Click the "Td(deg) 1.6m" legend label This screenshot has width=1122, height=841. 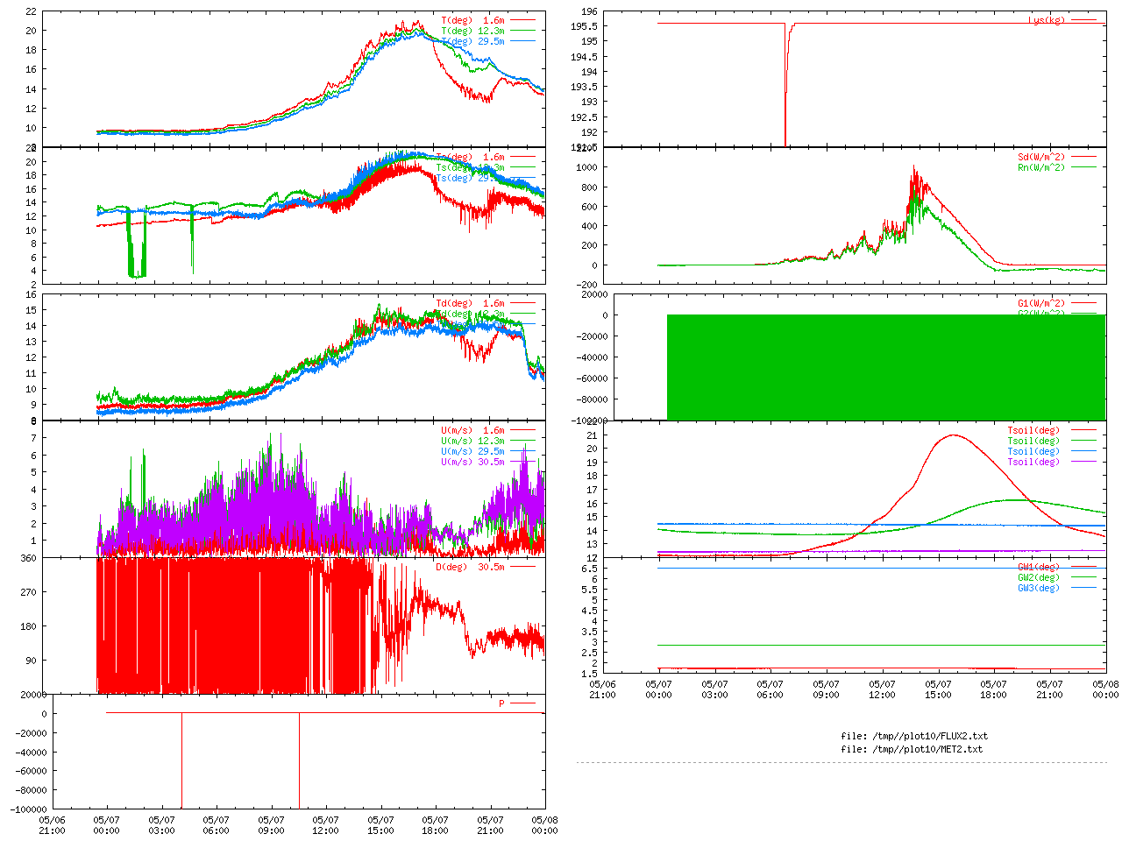coord(471,304)
